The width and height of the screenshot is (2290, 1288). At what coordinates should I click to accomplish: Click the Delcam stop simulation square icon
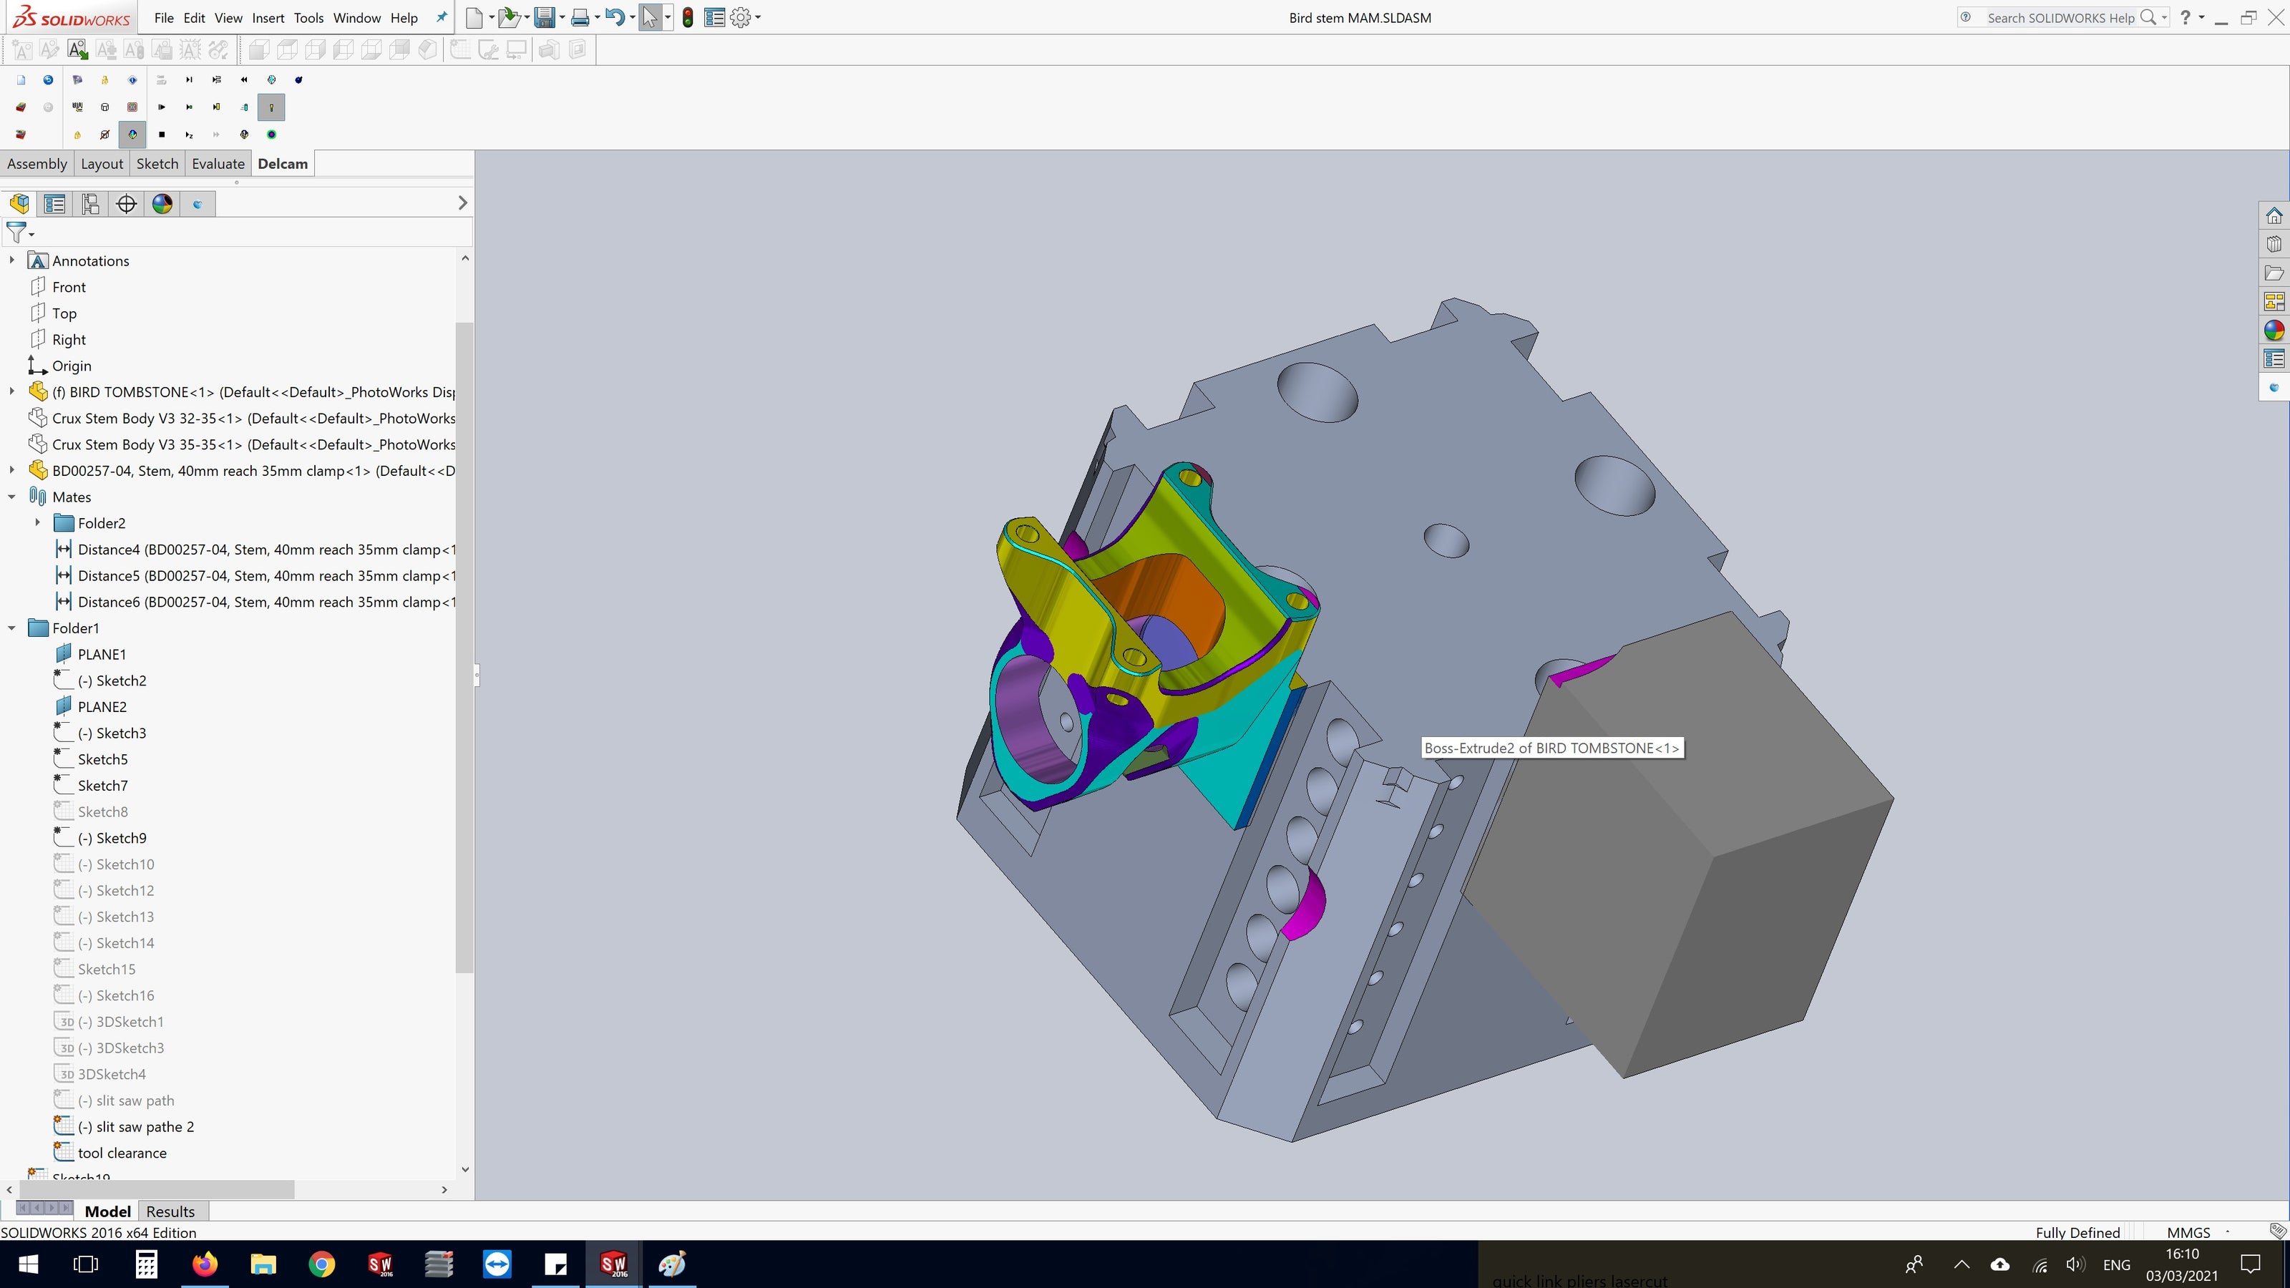(x=162, y=135)
